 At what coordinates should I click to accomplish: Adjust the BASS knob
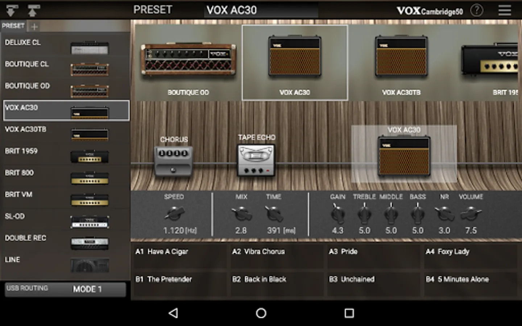pos(418,214)
